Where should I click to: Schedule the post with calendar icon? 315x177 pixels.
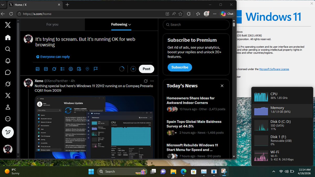click(79, 69)
